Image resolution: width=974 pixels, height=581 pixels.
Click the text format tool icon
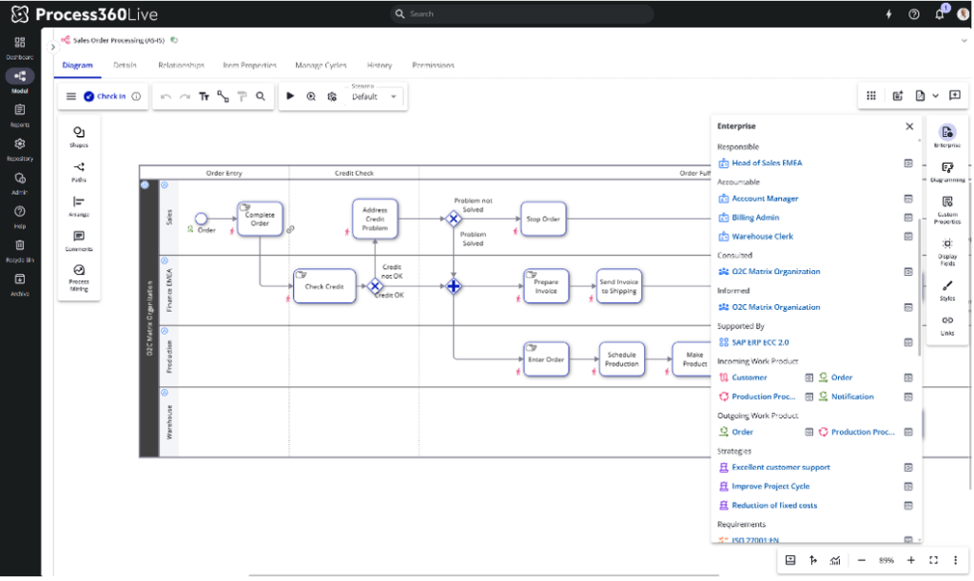tap(204, 96)
